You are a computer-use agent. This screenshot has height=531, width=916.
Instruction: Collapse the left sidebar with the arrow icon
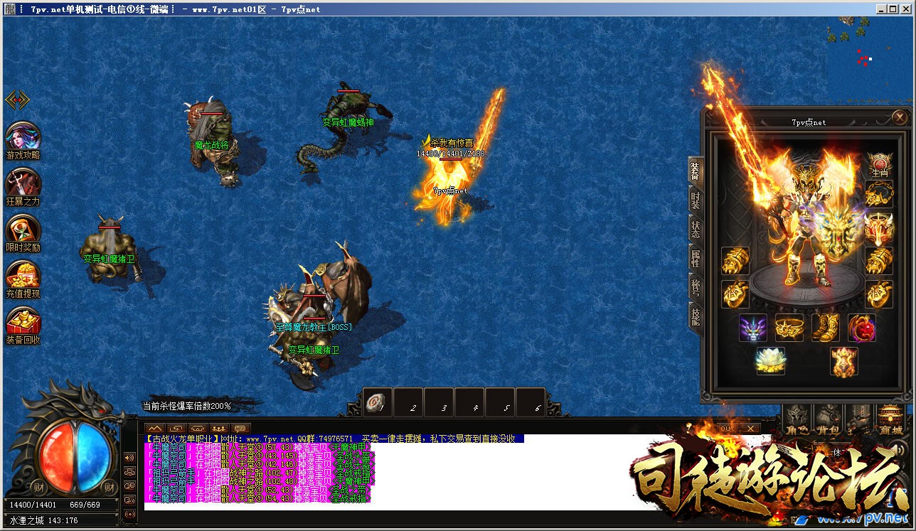click(17, 100)
